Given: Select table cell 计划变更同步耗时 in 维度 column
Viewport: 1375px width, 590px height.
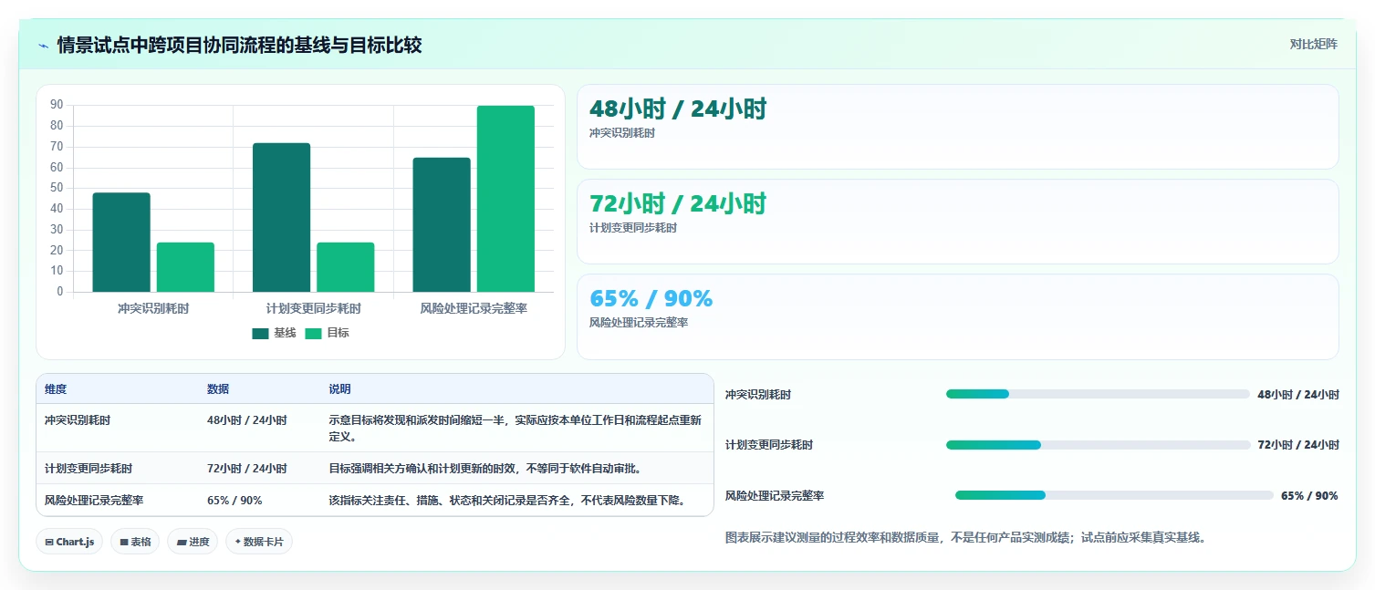Looking at the screenshot, I should coord(89,469).
